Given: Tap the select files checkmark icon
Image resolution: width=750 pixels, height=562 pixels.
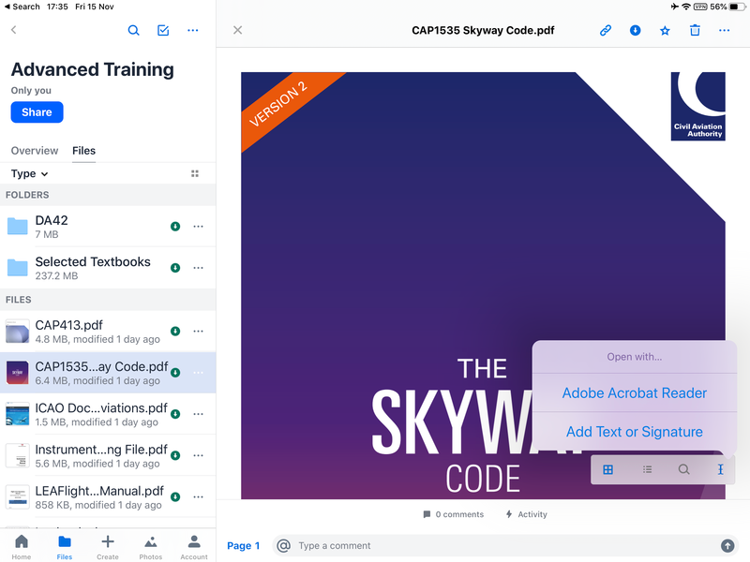Looking at the screenshot, I should (x=163, y=31).
